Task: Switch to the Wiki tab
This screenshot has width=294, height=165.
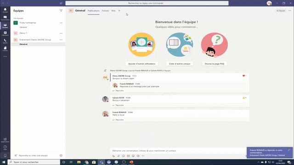Action: [x=113, y=11]
